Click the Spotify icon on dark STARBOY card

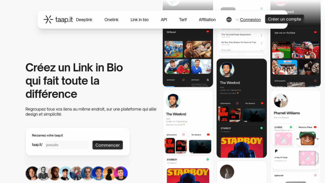(x=262, y=128)
